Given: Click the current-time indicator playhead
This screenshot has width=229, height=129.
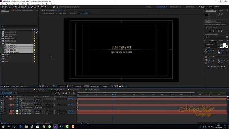Looking at the screenshot, I should coord(113,95).
